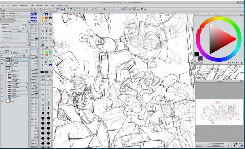Select the red marker tool icon
245x149 pixels.
[46, 18]
